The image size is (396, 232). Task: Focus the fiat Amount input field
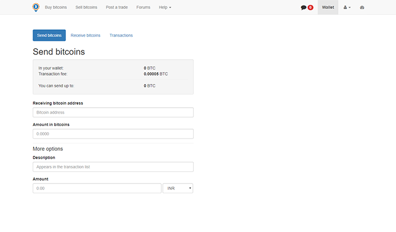coord(97,188)
